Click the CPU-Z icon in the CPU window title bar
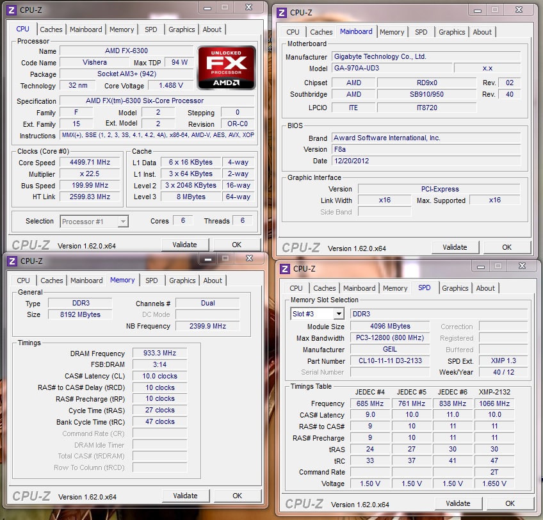The width and height of the screenshot is (543, 520). click(x=12, y=10)
